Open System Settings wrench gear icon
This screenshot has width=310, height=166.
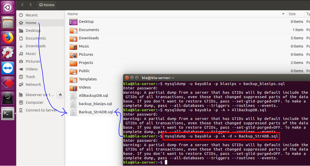click(8, 53)
